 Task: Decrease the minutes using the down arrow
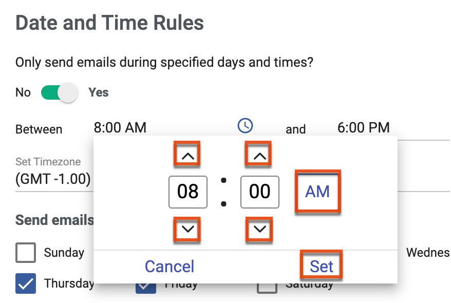(259, 230)
